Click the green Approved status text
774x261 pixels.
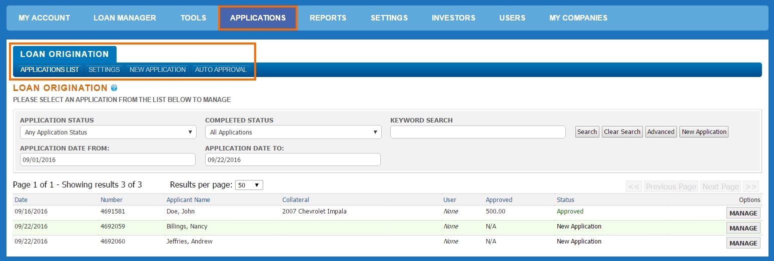(x=570, y=211)
